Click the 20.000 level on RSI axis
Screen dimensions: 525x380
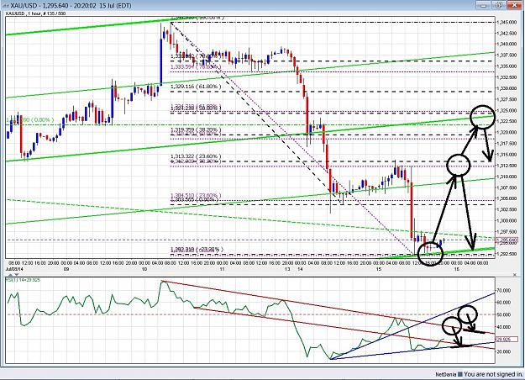tap(503, 351)
